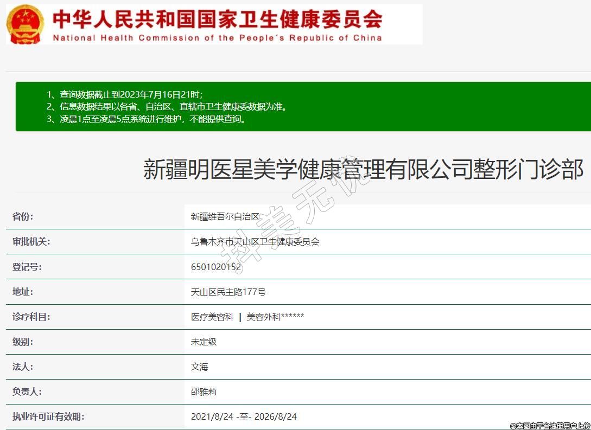
Task: Click the 本图由平台注册用户上传 watermark caption
Action: [x=549, y=426]
